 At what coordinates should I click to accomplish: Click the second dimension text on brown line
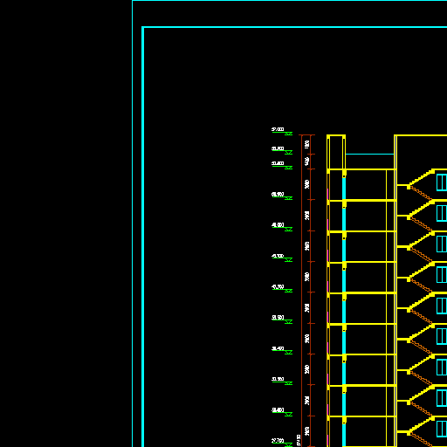306,162
